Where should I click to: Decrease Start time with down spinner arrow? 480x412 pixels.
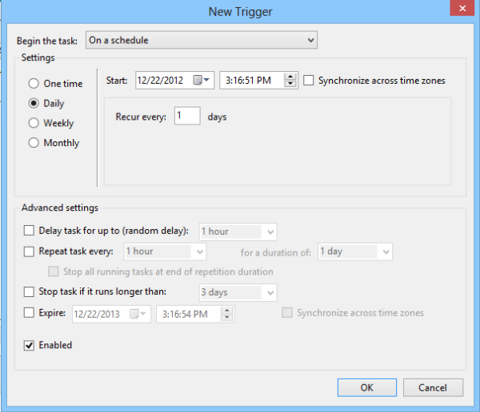(290, 84)
